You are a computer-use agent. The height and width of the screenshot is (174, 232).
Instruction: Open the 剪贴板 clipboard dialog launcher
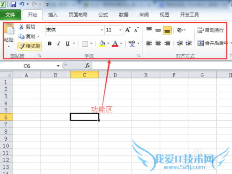click(x=39, y=56)
